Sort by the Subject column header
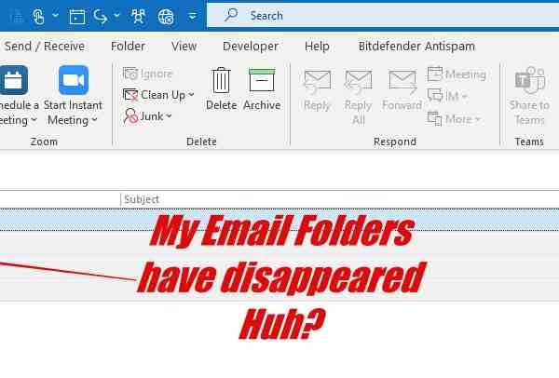Viewport: 559px width, 378px height. pyautogui.click(x=142, y=199)
